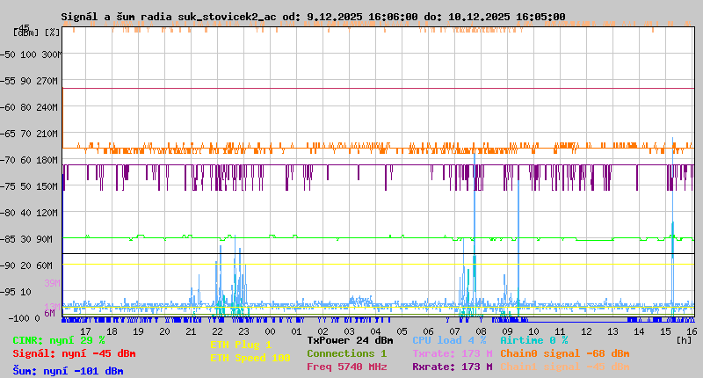Click hour '22' on the time axis
Viewport: 703px width, 378px height.
click(x=217, y=331)
